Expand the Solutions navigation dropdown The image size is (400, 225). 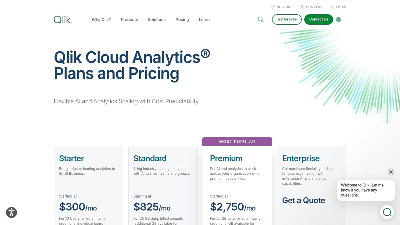[157, 19]
